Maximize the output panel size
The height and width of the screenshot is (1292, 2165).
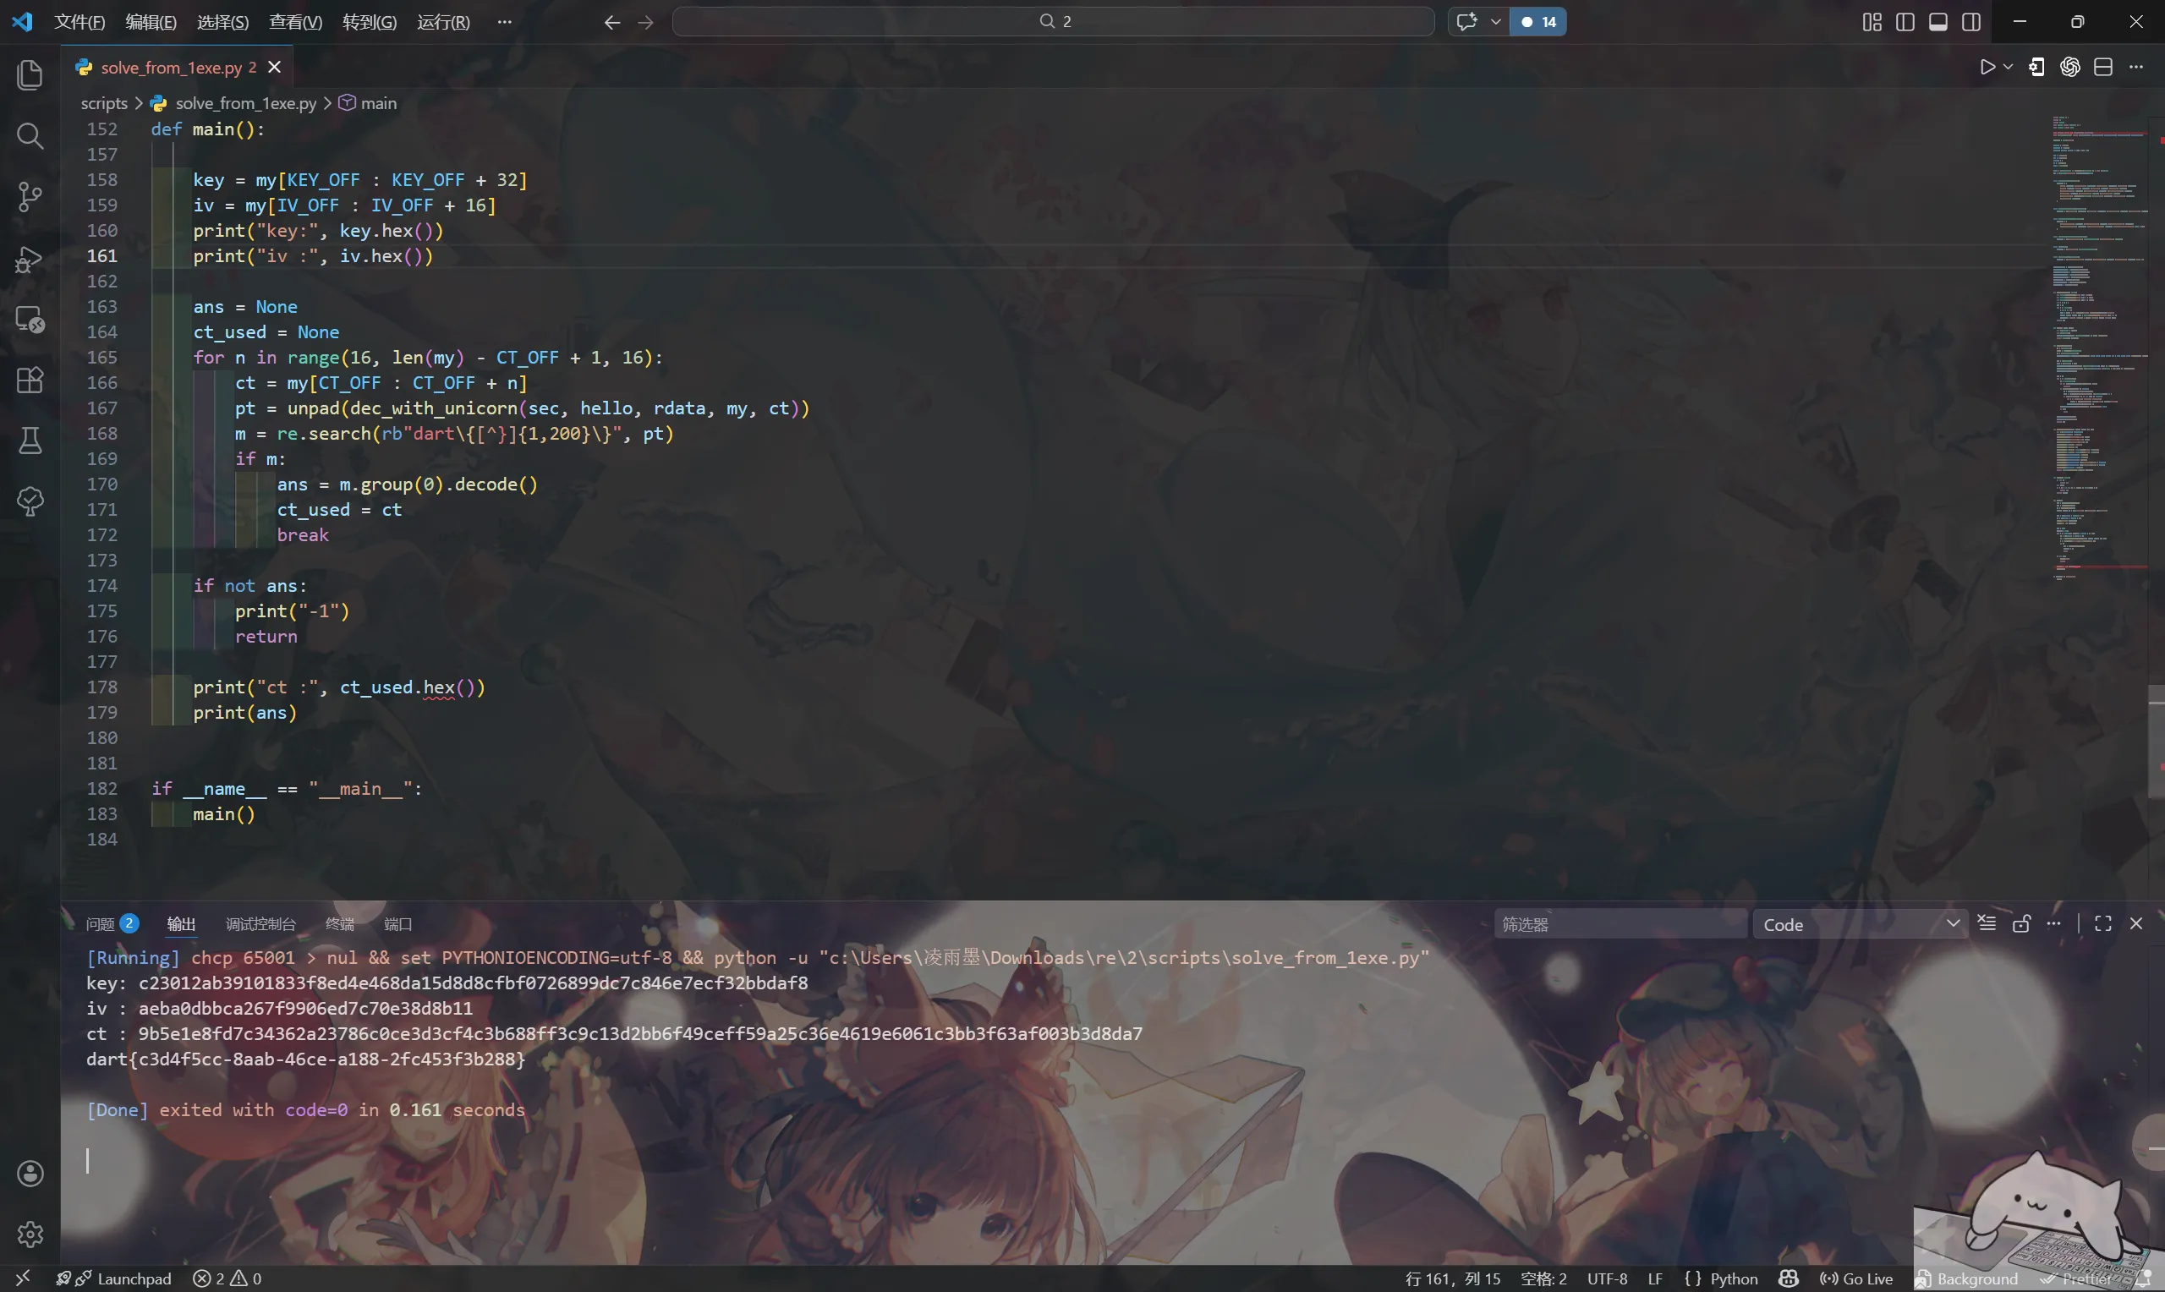coord(2103,923)
